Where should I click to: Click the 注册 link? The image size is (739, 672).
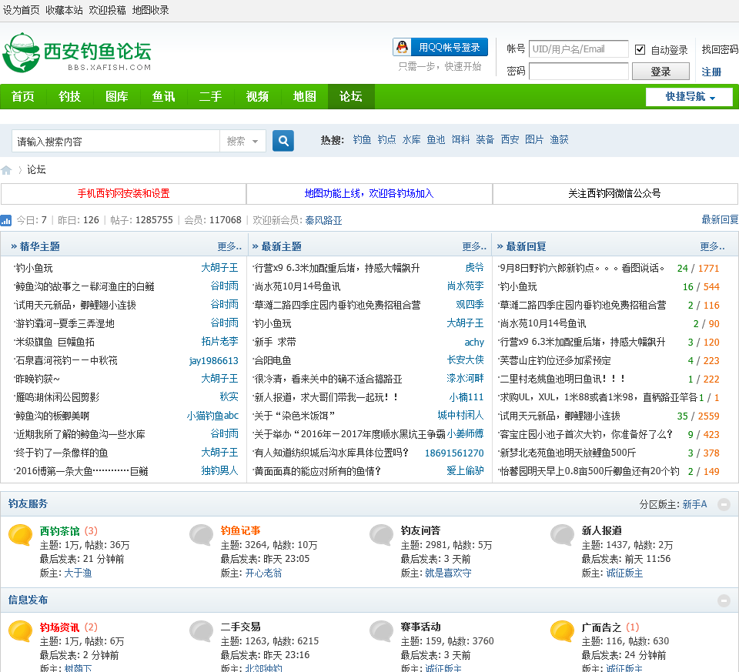(x=711, y=72)
